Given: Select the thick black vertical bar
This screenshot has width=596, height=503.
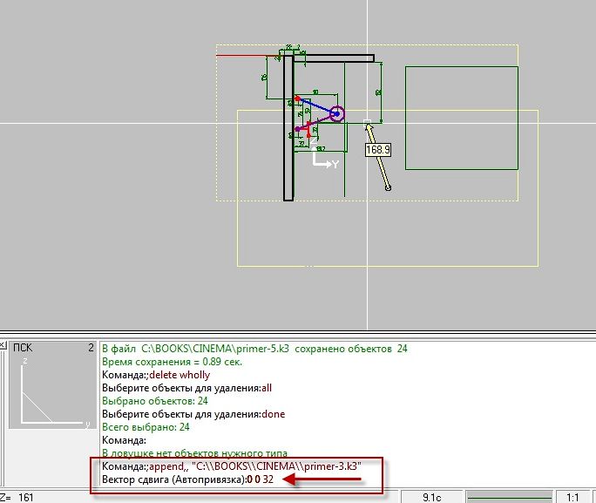Looking at the screenshot, I should coord(288,128).
